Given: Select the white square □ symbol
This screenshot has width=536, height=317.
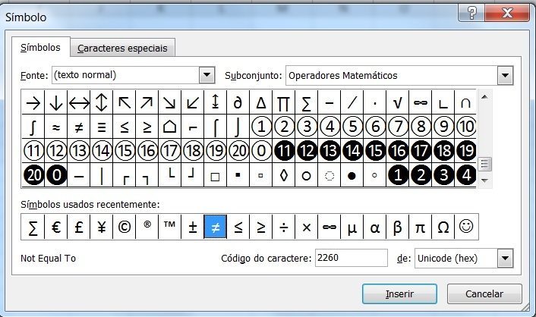Looking at the screenshot, I should coord(216,175).
